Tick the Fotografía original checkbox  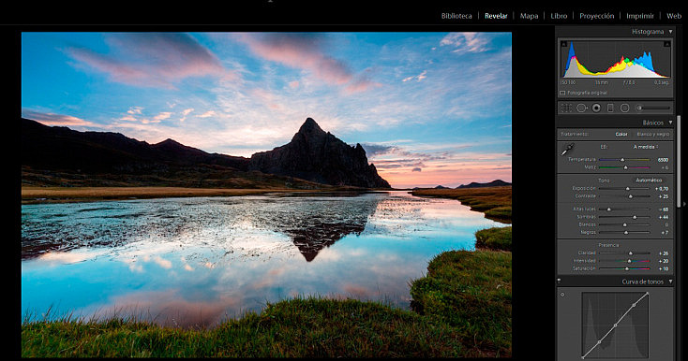tap(562, 93)
